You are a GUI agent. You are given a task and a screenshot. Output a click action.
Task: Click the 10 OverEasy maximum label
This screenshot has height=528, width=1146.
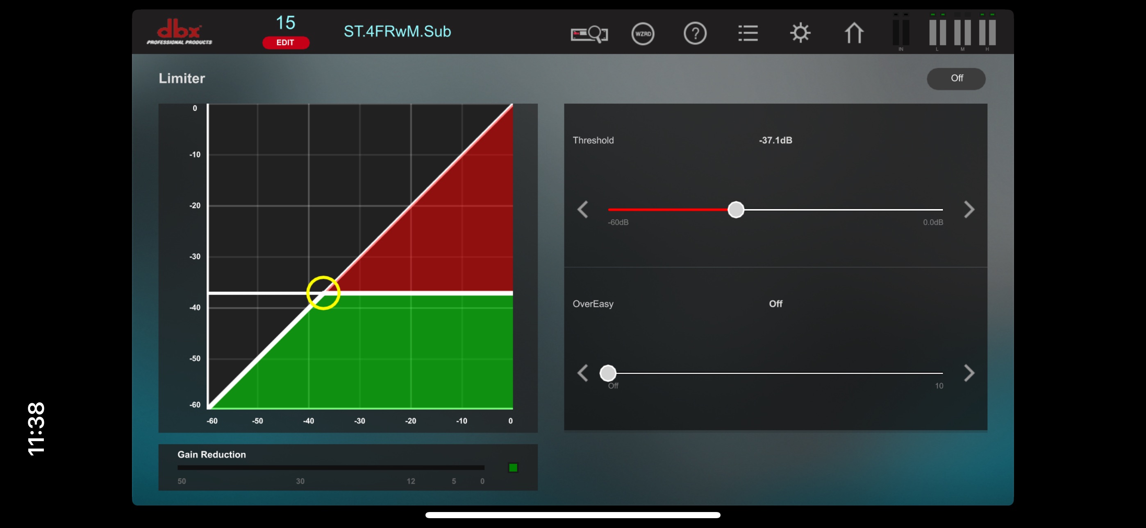tap(939, 386)
